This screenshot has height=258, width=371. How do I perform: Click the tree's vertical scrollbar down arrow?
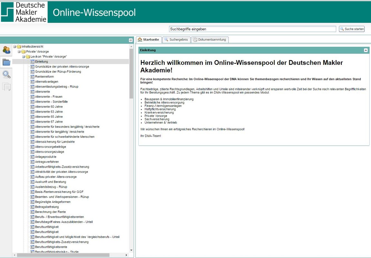click(131, 250)
